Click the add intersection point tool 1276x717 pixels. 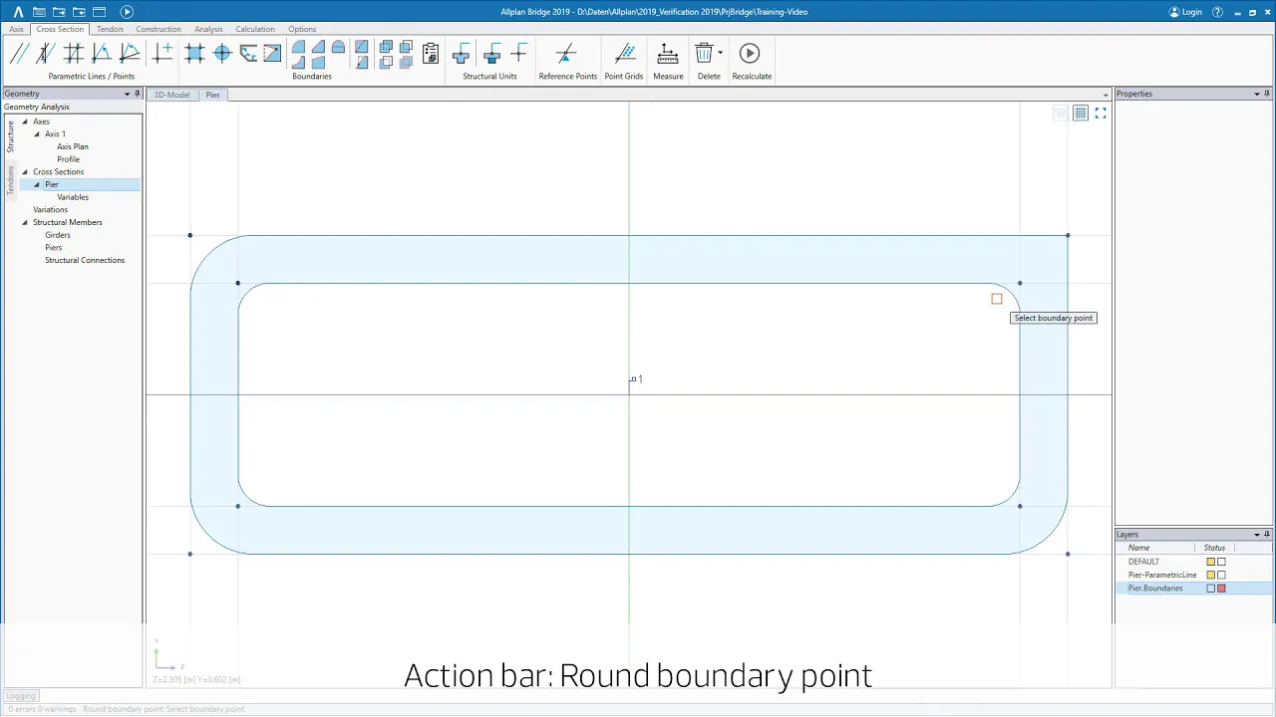click(162, 53)
